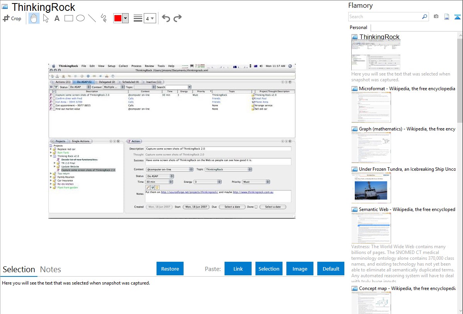Click the red color swatch
463x314 pixels.
tap(118, 18)
